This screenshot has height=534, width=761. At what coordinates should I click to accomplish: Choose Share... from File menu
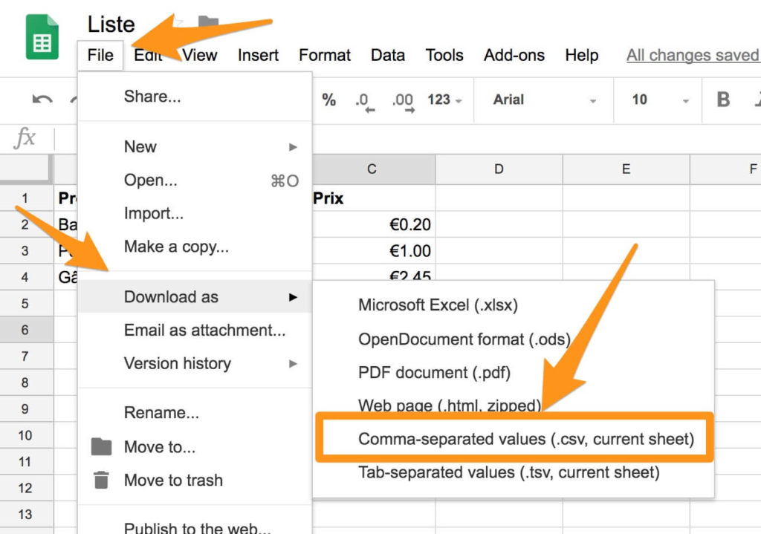(195, 97)
